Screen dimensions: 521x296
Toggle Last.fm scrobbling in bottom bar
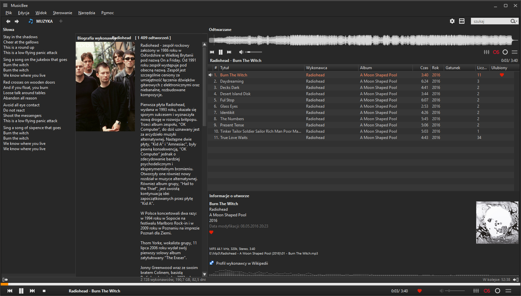pos(487,291)
